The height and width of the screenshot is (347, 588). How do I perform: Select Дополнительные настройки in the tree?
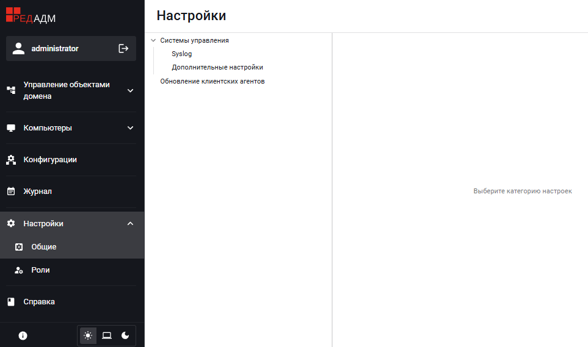click(217, 67)
